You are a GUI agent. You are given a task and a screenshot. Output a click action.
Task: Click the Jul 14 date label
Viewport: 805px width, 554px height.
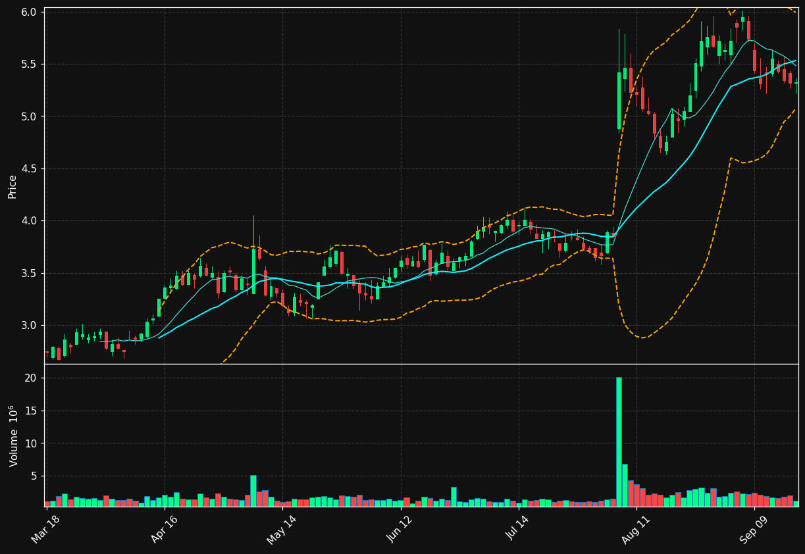click(517, 529)
